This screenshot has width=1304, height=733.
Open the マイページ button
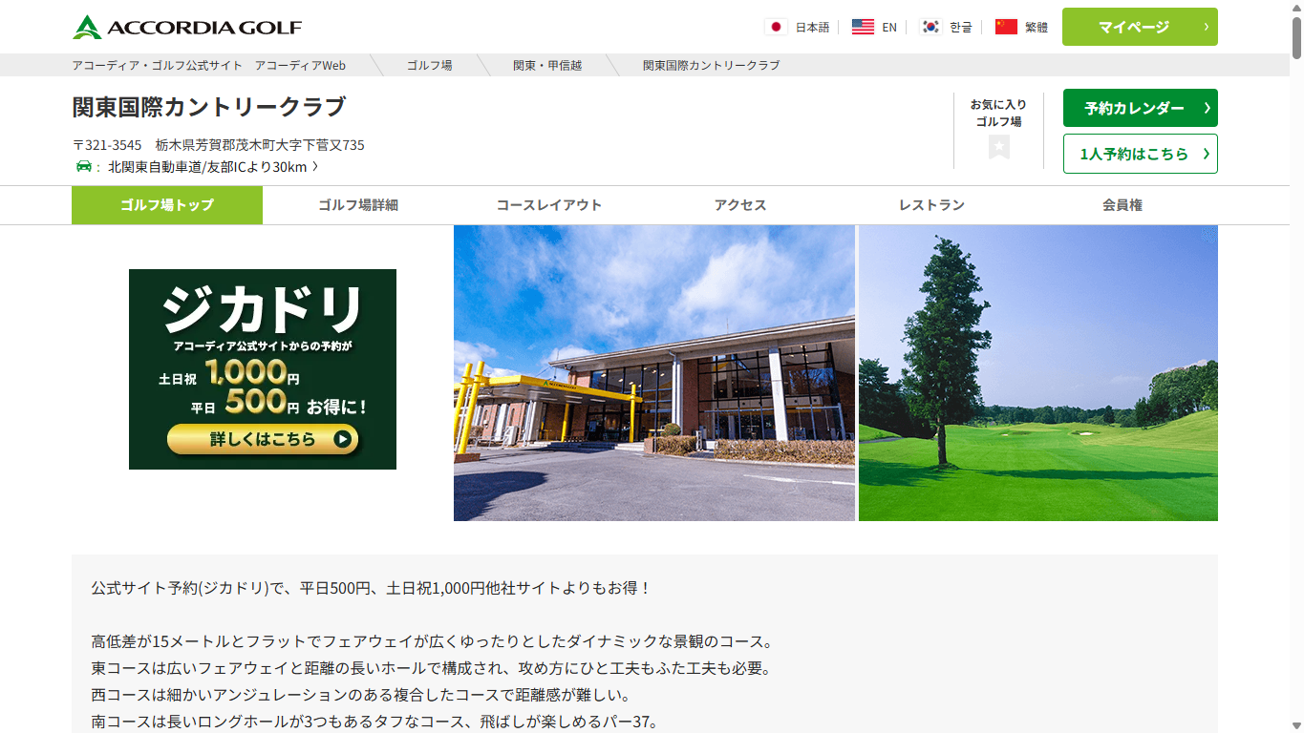click(1140, 27)
